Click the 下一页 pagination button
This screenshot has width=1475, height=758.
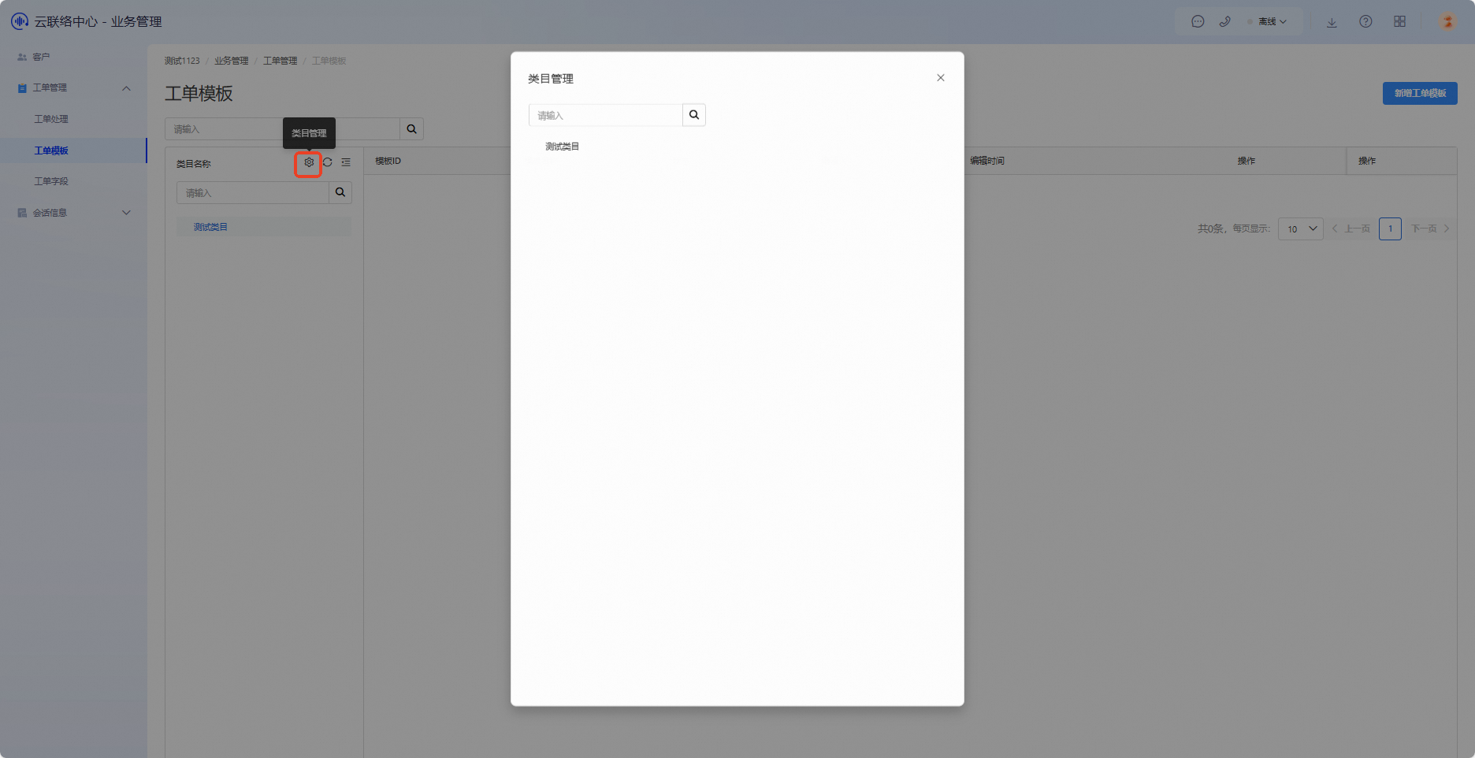tap(1430, 229)
